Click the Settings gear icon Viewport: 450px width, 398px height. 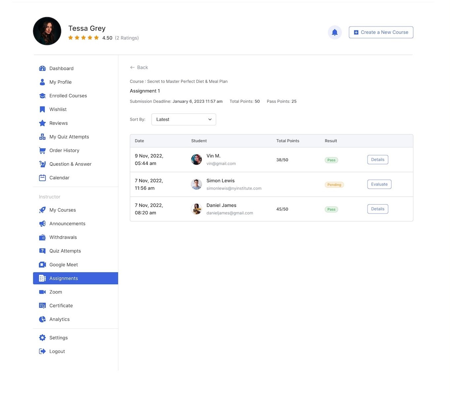pos(42,338)
